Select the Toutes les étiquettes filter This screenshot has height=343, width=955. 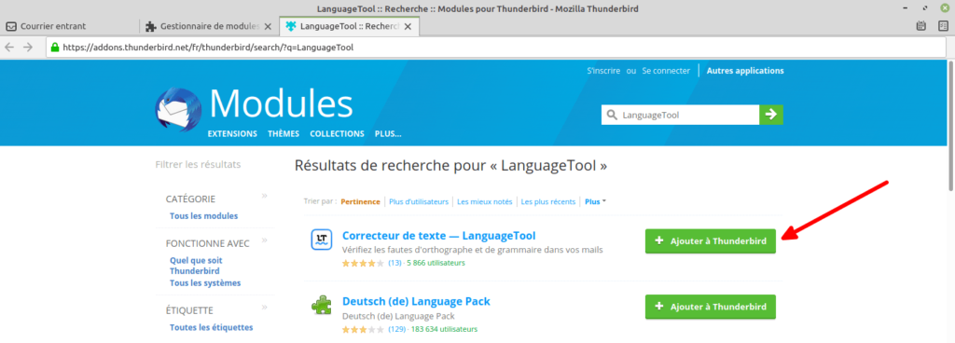212,327
